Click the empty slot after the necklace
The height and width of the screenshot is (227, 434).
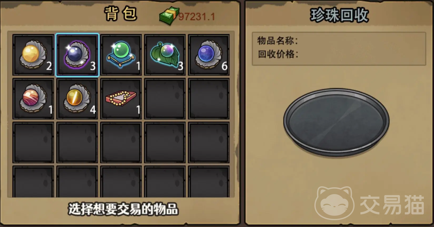(x=165, y=99)
